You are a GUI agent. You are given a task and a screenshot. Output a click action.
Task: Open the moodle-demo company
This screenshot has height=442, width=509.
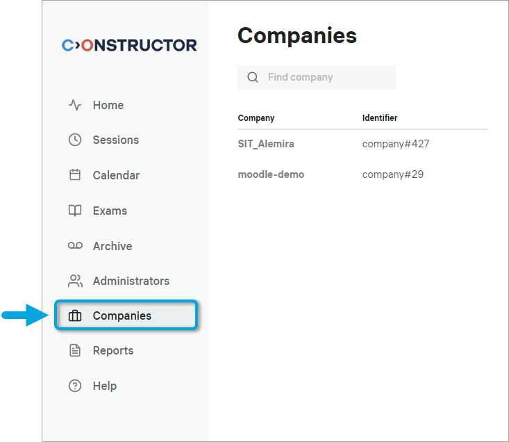[x=271, y=174]
